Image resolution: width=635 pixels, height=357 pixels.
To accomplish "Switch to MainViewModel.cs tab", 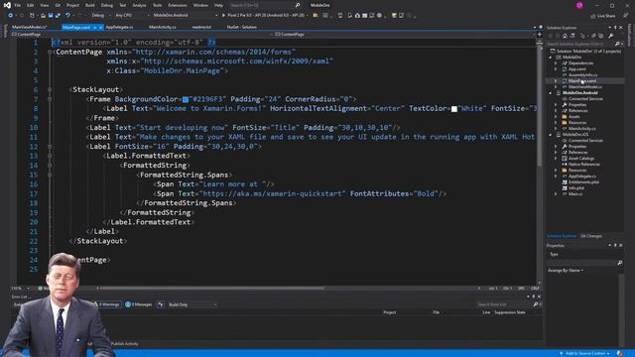I will click(29, 27).
